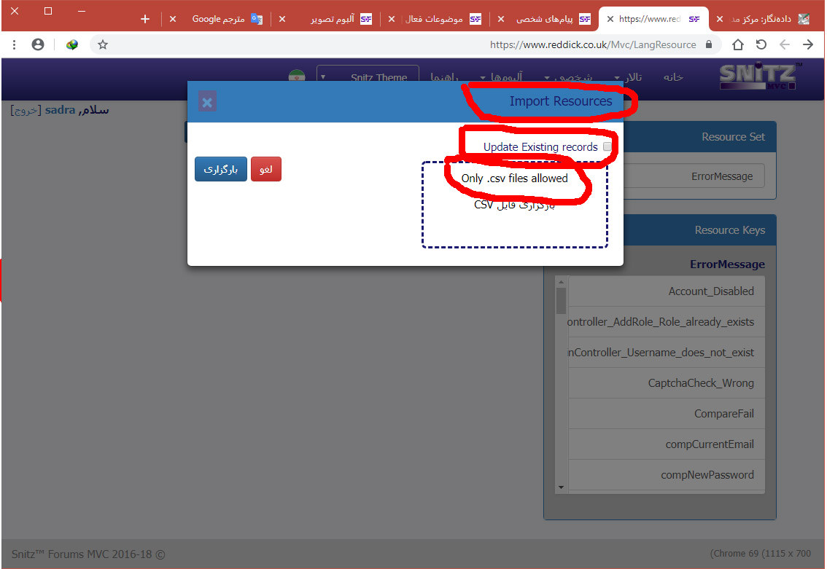The image size is (827, 569).
Task: Click the browser home icon
Action: tap(738, 44)
